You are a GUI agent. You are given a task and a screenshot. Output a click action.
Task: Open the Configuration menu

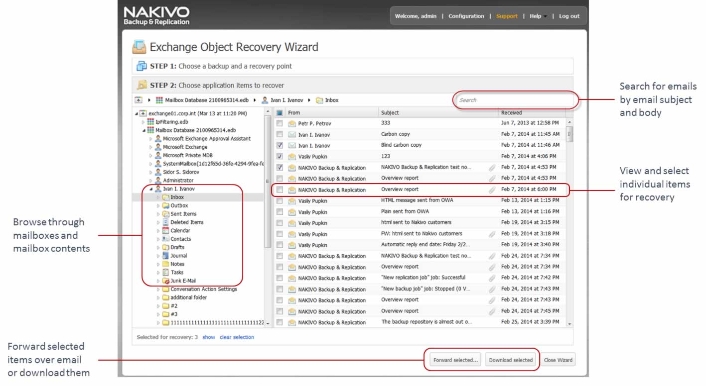466,16
